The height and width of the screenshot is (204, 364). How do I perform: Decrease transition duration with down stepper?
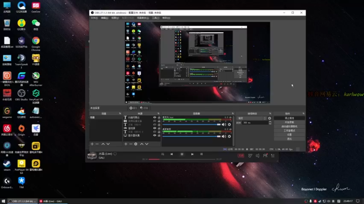pyautogui.click(x=270, y=123)
